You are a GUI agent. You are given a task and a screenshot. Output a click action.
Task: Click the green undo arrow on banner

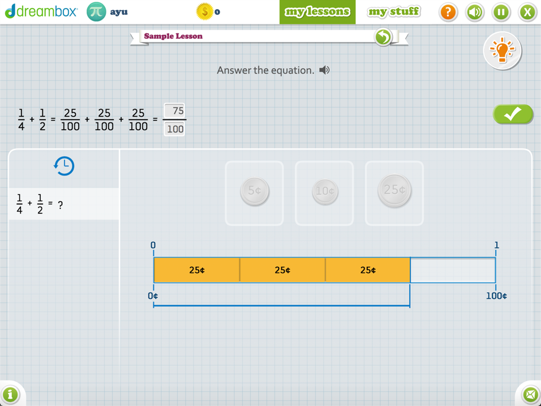(383, 37)
